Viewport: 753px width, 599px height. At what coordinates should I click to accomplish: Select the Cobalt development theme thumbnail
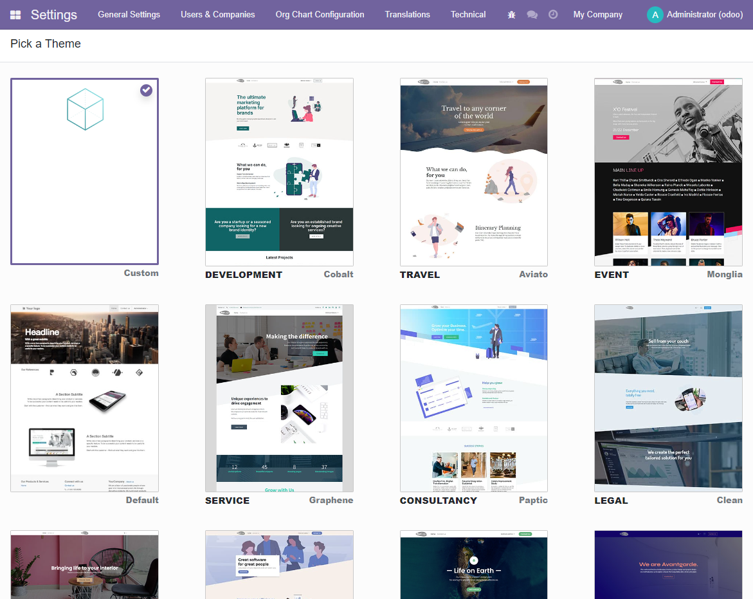tap(280, 172)
